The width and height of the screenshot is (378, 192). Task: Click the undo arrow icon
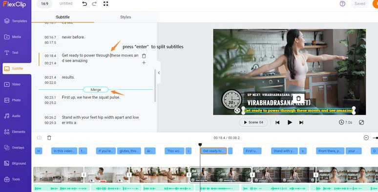(x=84, y=3)
